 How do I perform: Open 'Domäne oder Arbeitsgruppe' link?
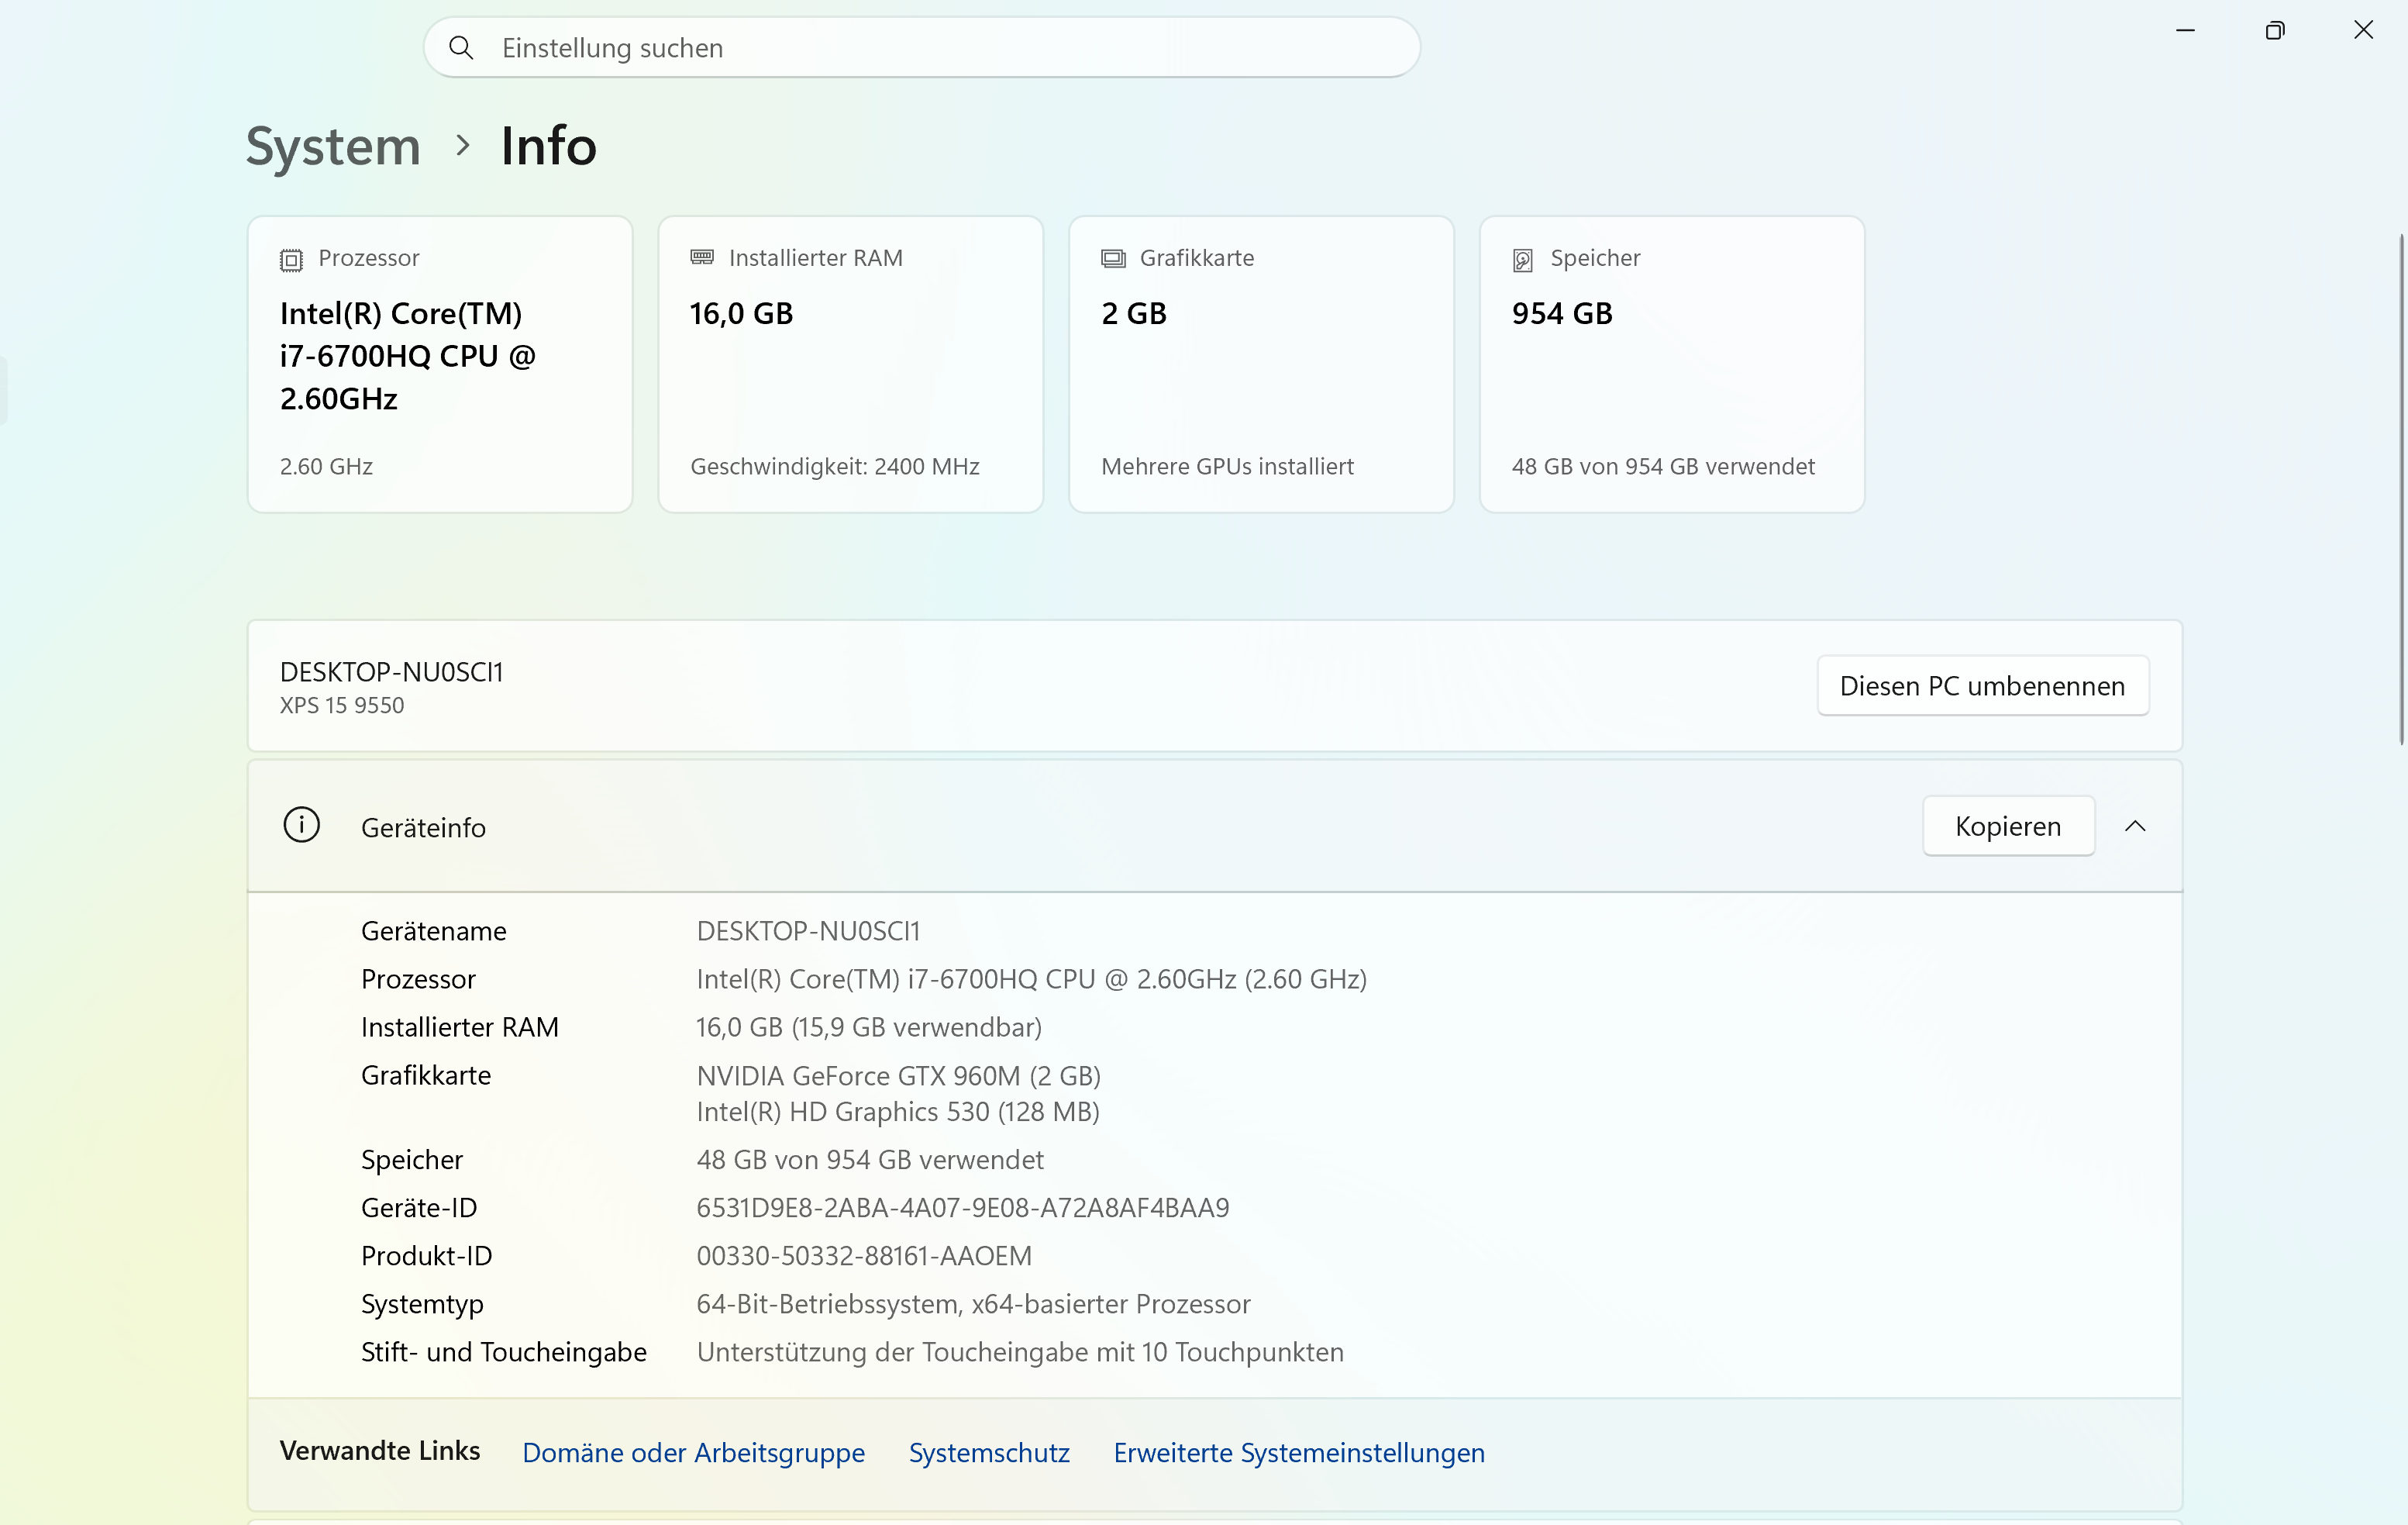pyautogui.click(x=693, y=1452)
